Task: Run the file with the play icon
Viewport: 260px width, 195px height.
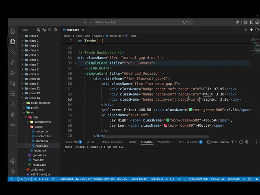Action: (245, 30)
